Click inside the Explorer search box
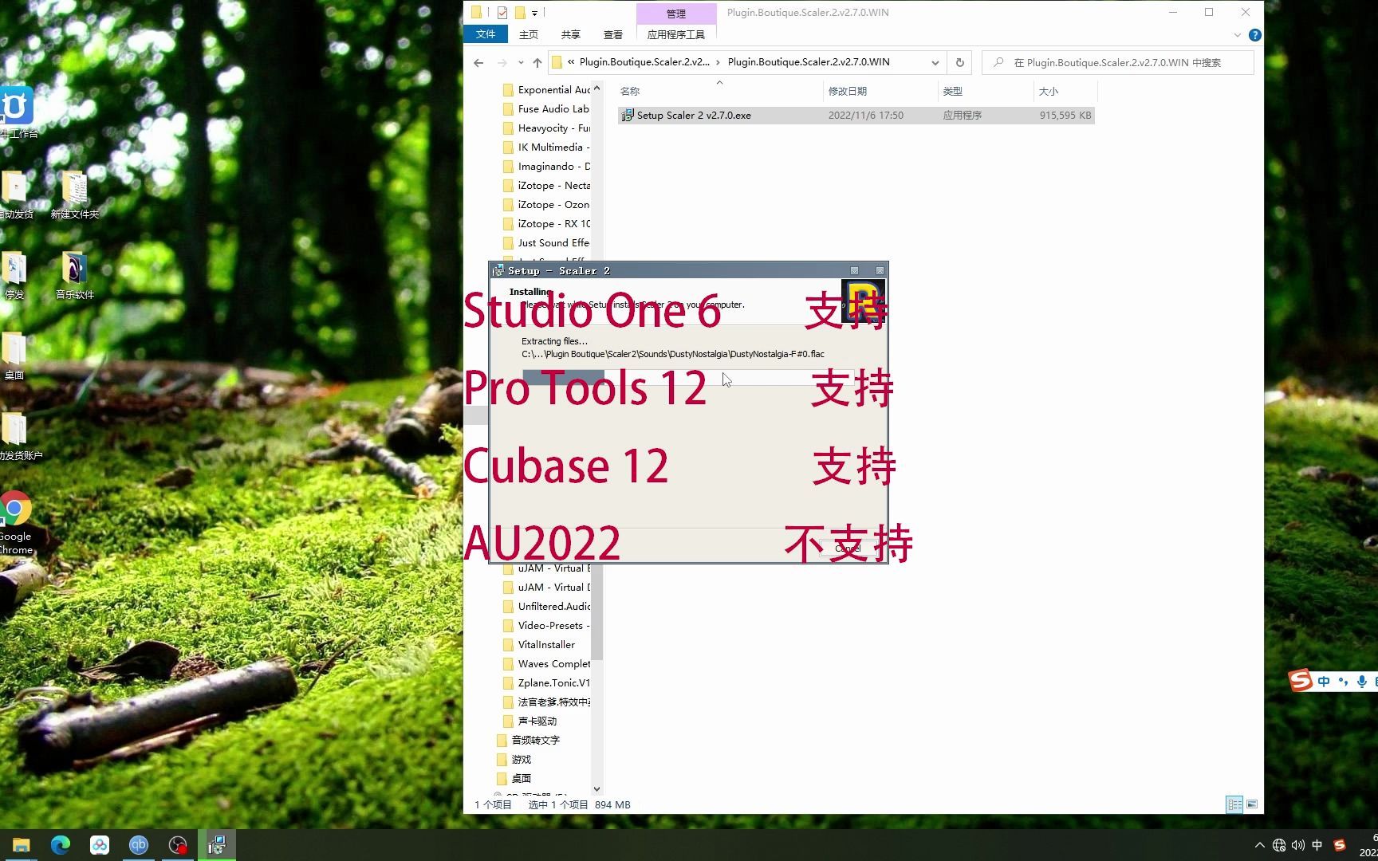Viewport: 1378px width, 861px height. coord(1116,62)
